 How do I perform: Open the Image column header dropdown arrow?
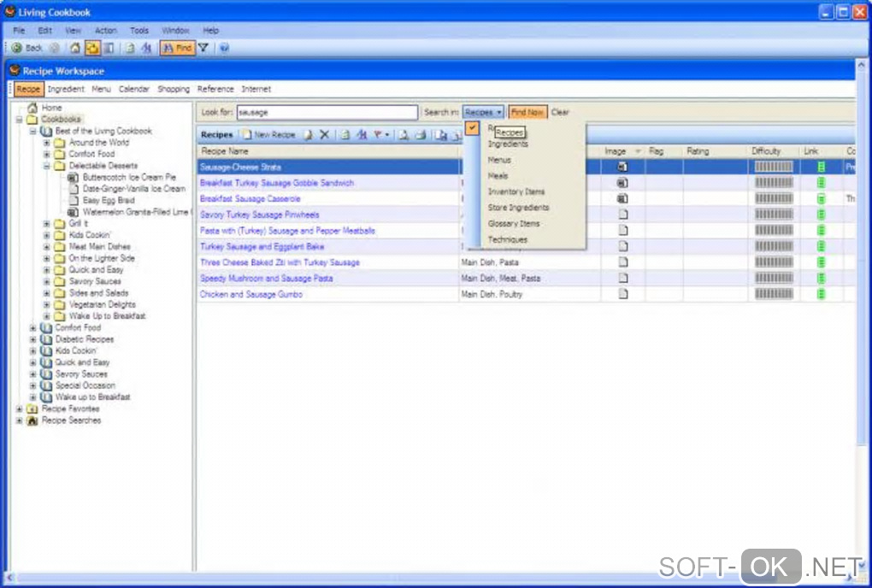[638, 151]
